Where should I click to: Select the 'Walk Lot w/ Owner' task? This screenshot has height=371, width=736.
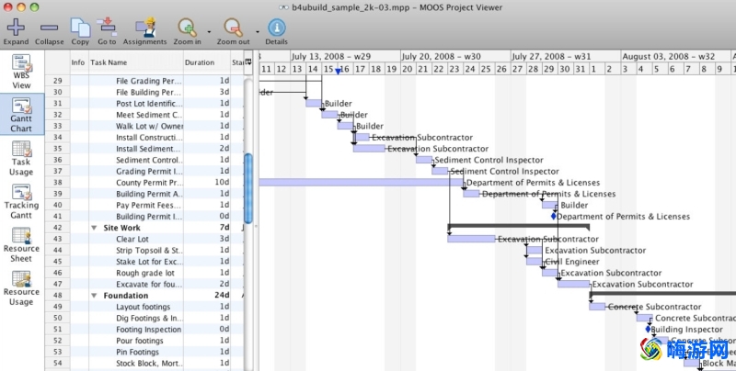[x=150, y=126]
